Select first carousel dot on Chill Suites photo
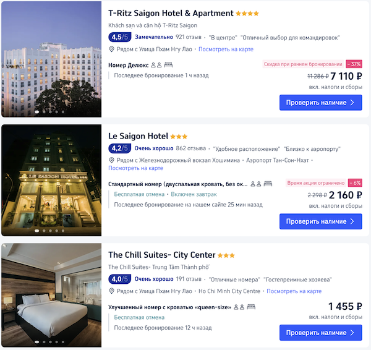Image resolution: width=371 pixels, height=350 pixels. tap(36, 341)
